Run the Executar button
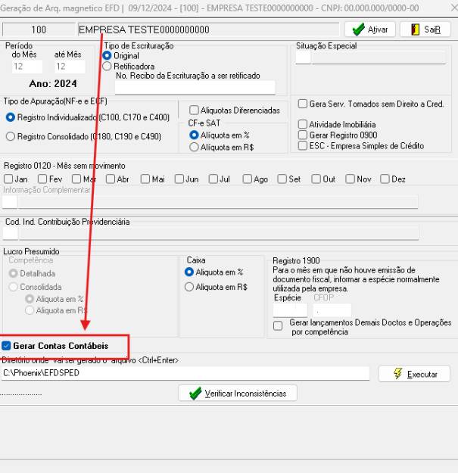The height and width of the screenshot is (473, 458). coord(414,374)
